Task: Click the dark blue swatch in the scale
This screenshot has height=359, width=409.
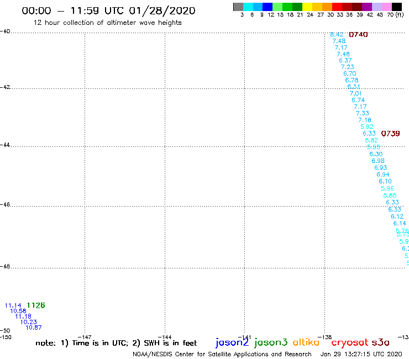Action: tap(268, 7)
